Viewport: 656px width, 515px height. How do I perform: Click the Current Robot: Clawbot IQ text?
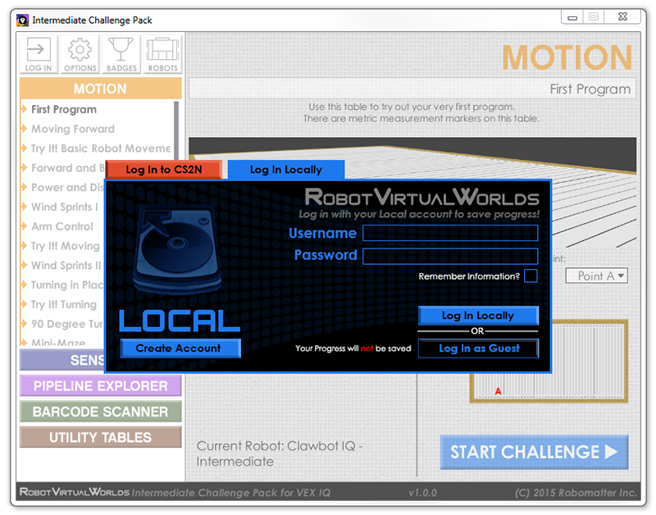click(x=280, y=453)
